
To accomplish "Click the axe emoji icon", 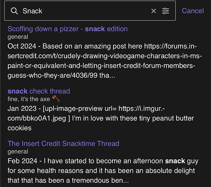I will point(56,99).
